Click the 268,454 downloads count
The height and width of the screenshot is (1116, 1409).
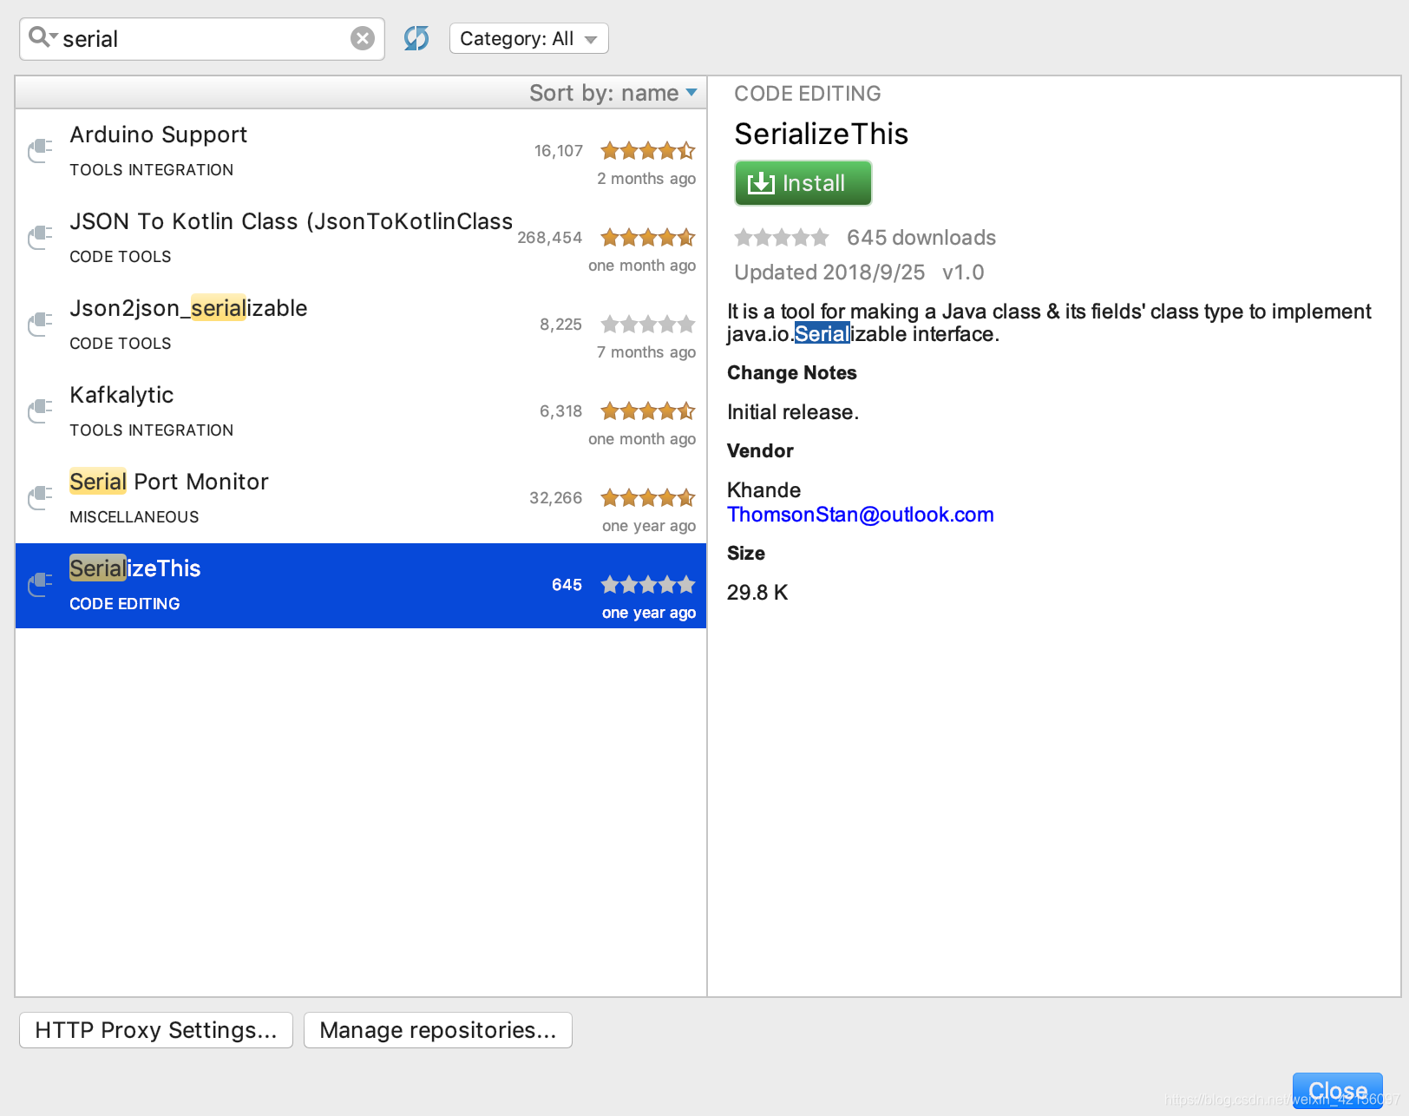pos(550,238)
